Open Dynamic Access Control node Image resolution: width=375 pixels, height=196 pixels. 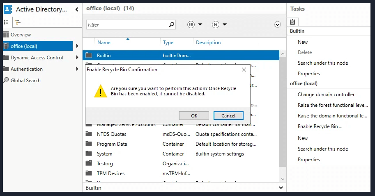(37, 57)
